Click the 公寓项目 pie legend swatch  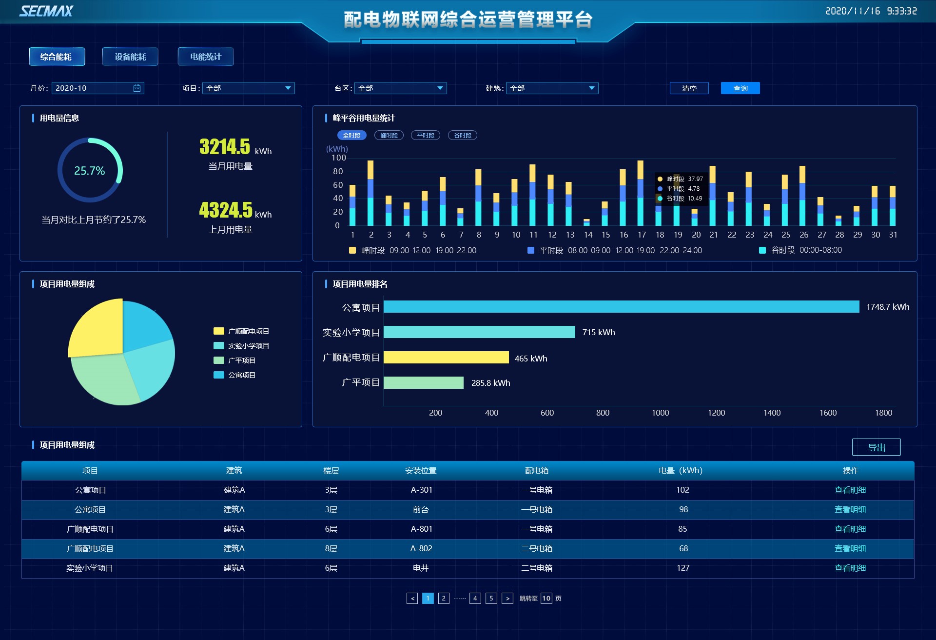[x=219, y=375]
